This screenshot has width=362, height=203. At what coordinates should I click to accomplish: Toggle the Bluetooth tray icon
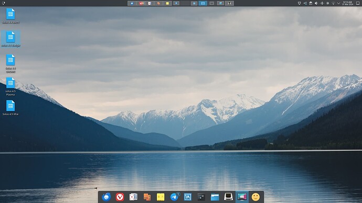[322, 3]
